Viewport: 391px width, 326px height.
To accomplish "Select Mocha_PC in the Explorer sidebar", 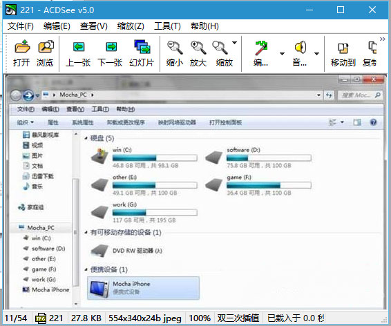I will tap(41, 228).
